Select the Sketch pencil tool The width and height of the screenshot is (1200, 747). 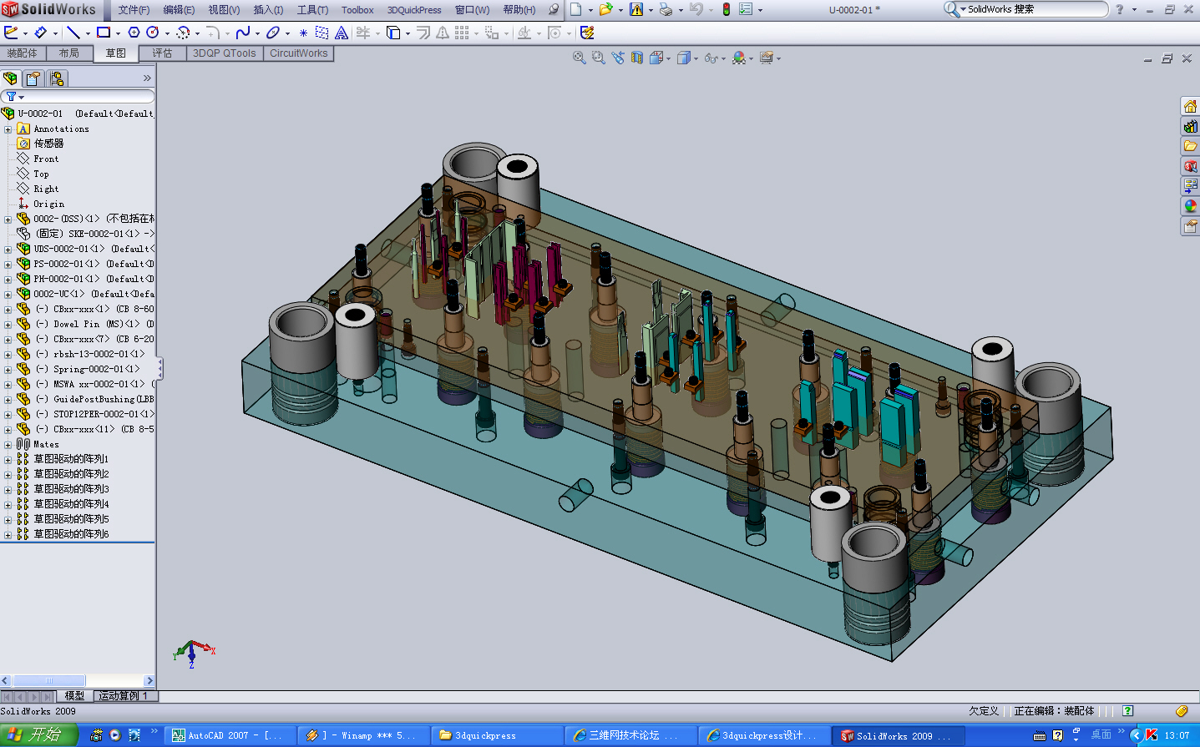(x=11, y=33)
